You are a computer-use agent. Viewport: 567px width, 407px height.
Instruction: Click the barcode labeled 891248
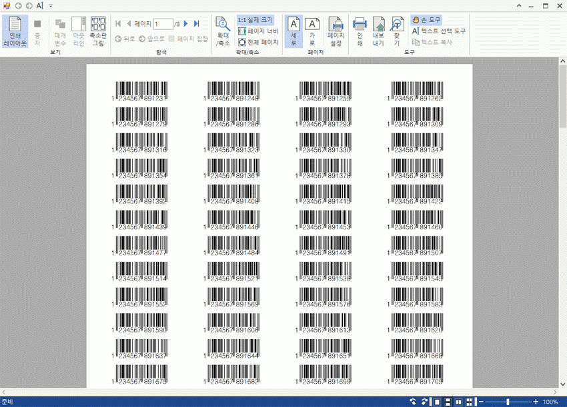(231, 91)
